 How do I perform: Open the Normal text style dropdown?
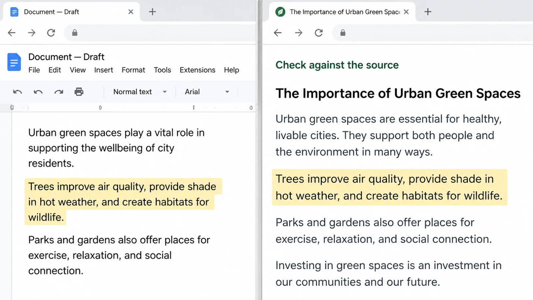140,92
